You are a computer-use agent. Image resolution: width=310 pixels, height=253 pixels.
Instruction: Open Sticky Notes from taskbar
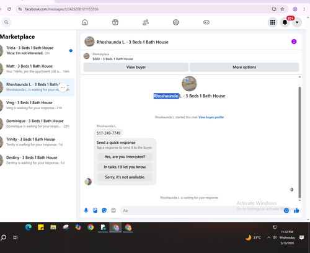(x=41, y=228)
